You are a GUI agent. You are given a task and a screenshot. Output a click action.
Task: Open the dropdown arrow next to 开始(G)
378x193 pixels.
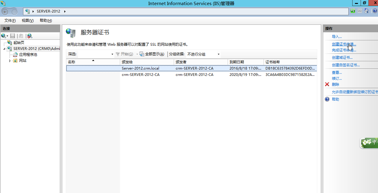point(137,54)
